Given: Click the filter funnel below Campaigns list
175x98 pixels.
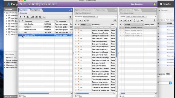Looking at the screenshot, I should pyautogui.click(x=22, y=96).
